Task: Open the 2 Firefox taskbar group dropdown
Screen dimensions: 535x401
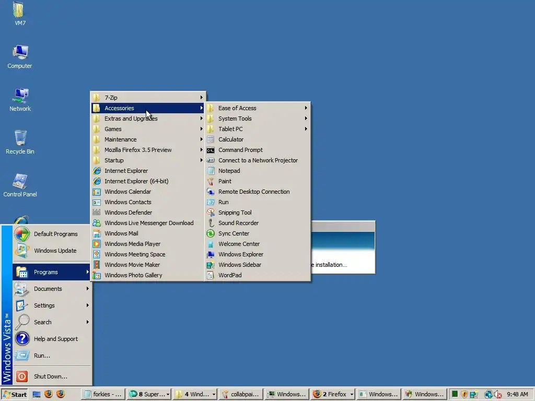Action: (x=352, y=395)
